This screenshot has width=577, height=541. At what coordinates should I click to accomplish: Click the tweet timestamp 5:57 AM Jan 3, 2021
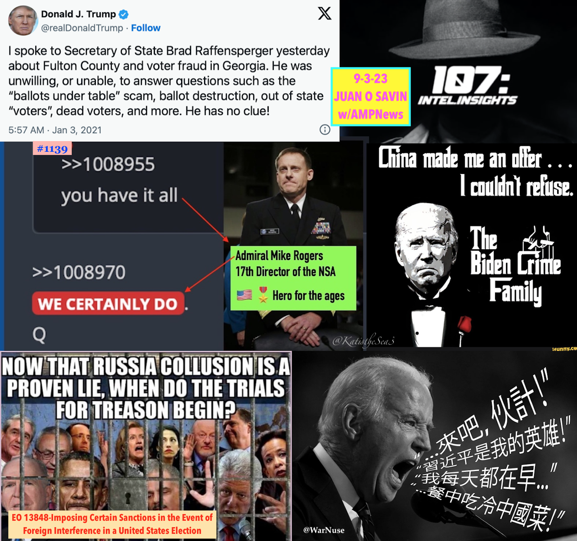pyautogui.click(x=55, y=130)
